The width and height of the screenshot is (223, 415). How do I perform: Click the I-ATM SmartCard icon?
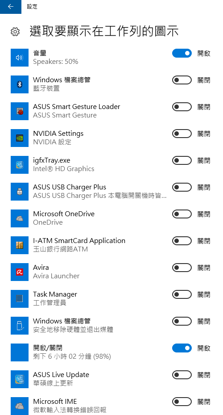(x=20, y=245)
